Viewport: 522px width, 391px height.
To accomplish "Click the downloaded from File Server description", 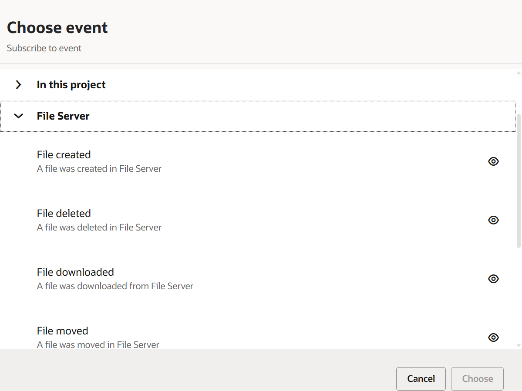I will 115,286.
